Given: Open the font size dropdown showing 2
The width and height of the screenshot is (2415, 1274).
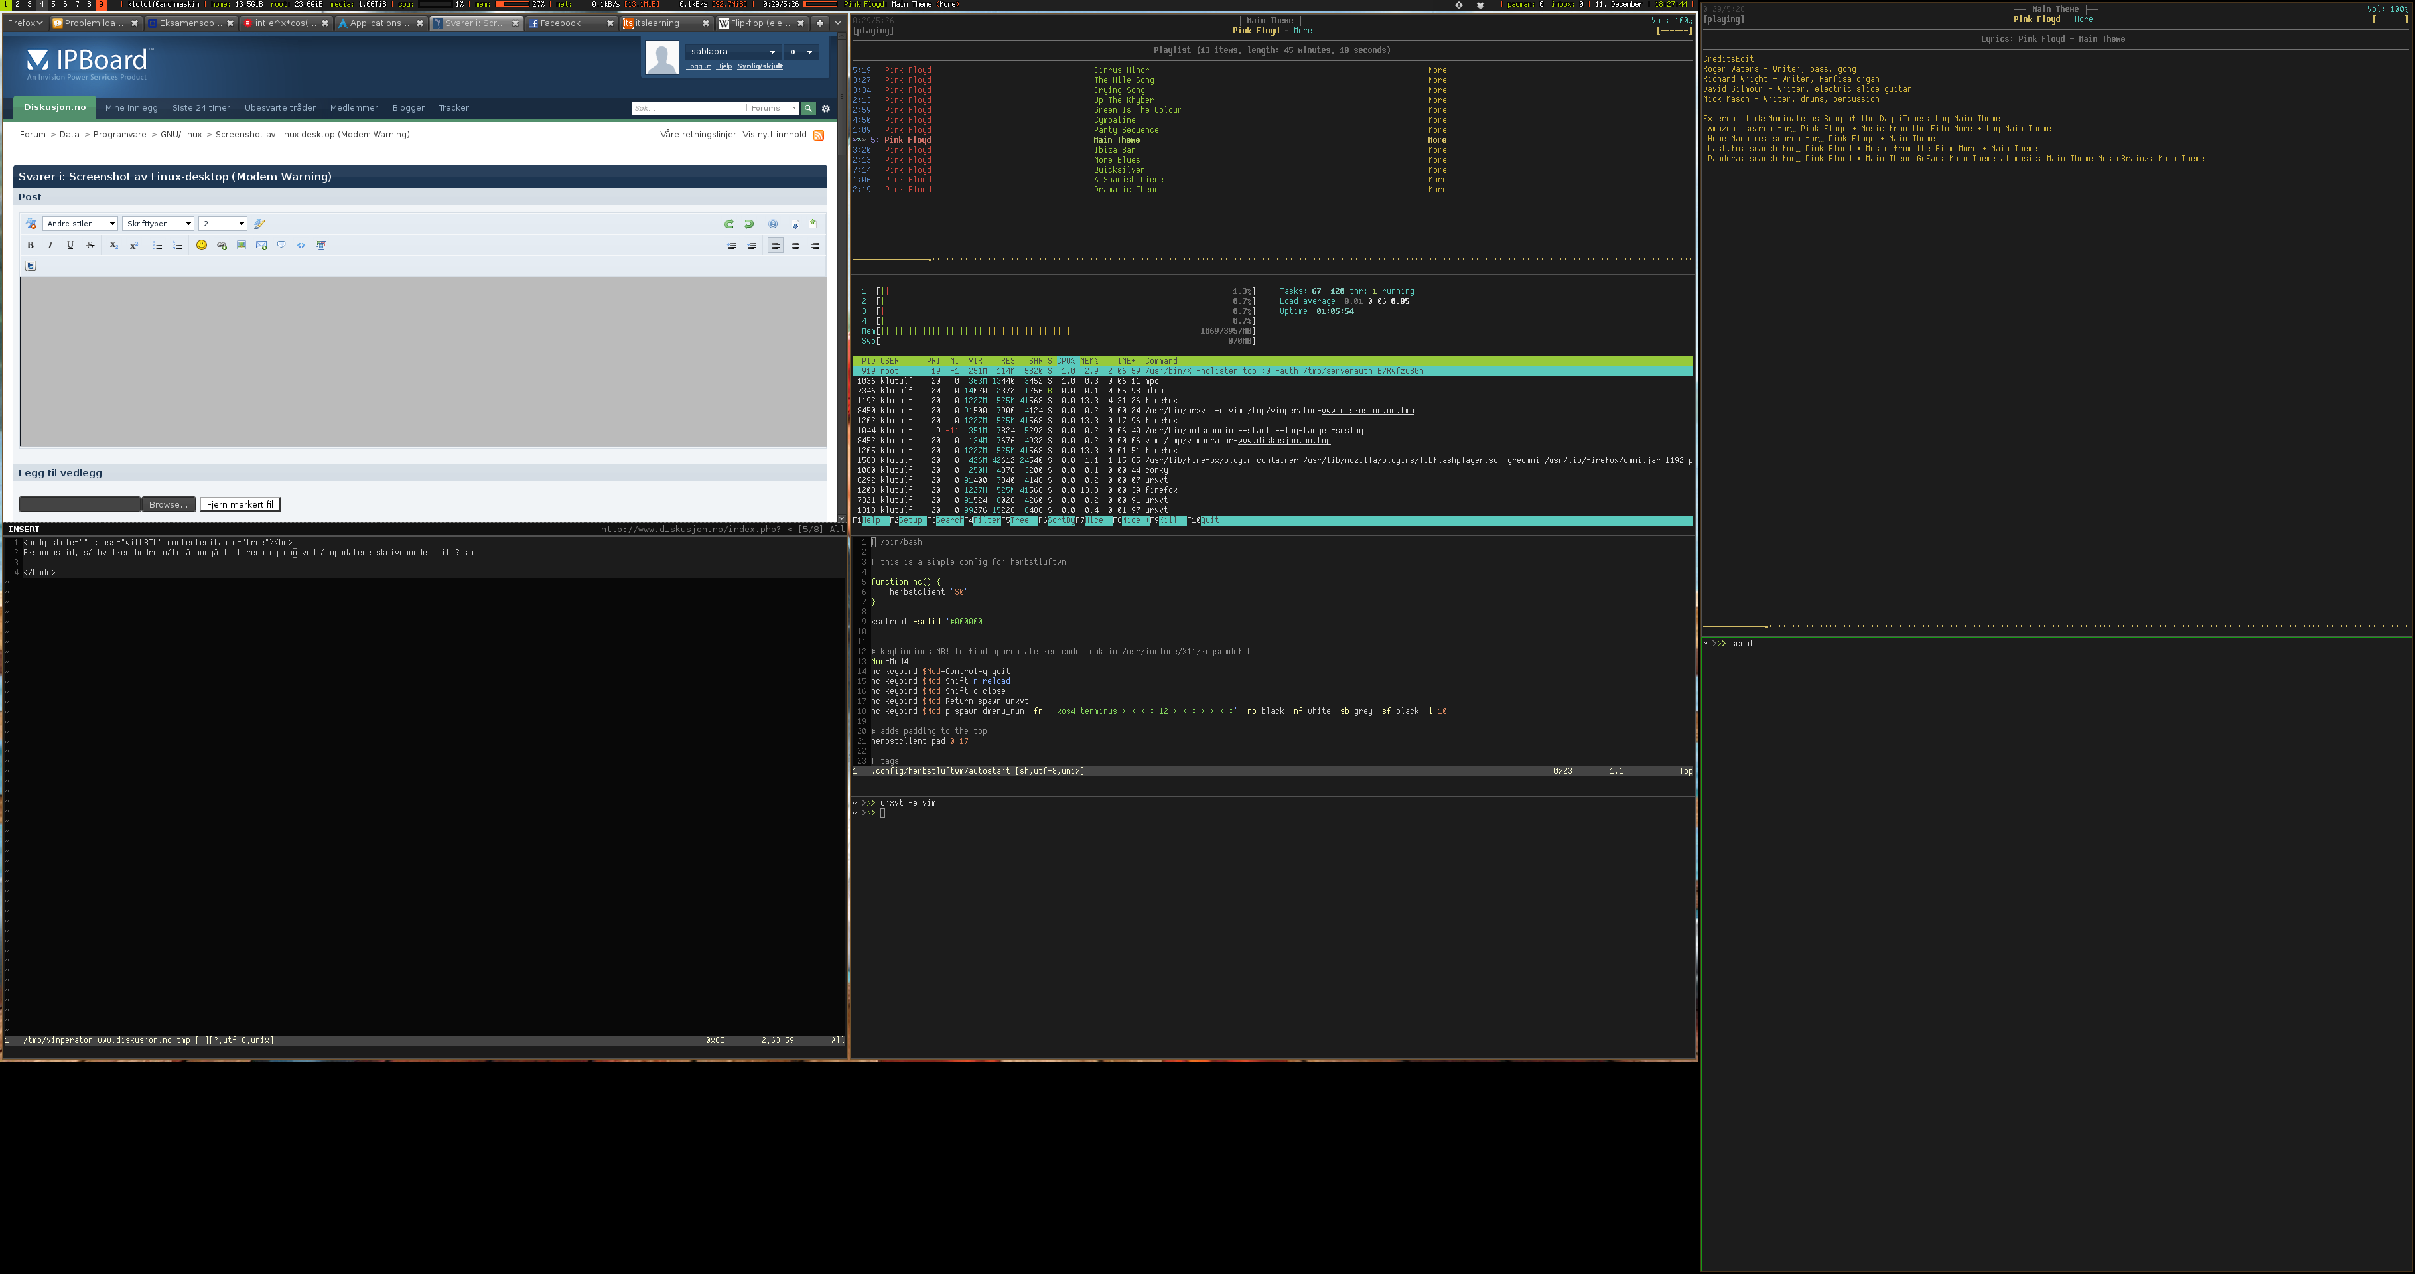Looking at the screenshot, I should [222, 224].
